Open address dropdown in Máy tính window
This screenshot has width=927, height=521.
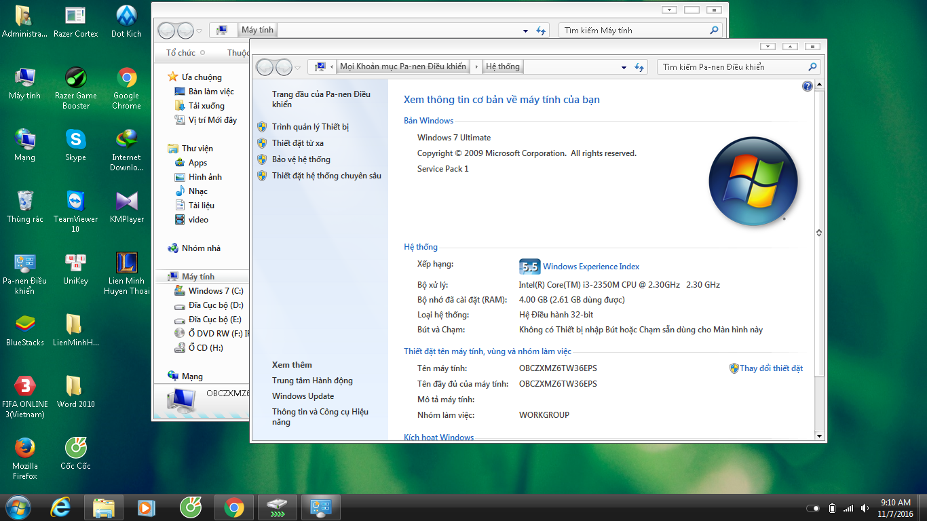coord(525,31)
